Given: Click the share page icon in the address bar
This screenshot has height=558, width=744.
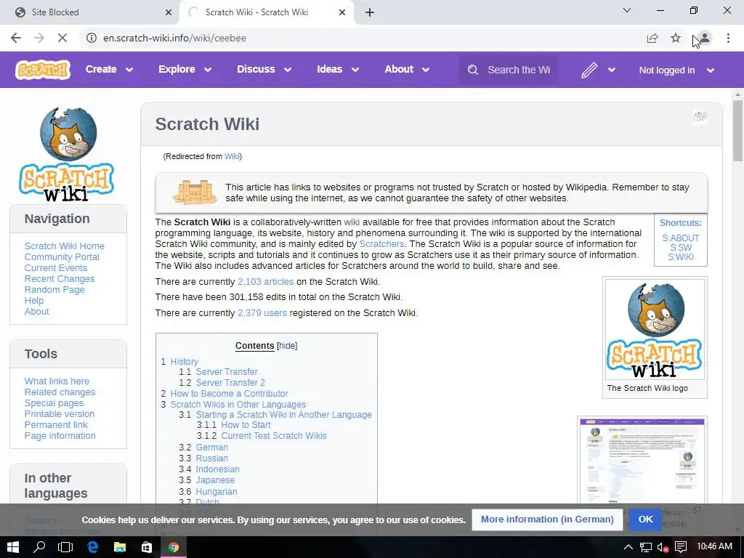Looking at the screenshot, I should coord(652,38).
